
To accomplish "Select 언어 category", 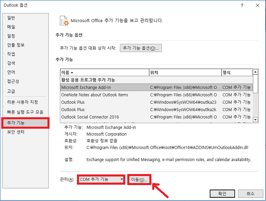I will click(11, 72).
